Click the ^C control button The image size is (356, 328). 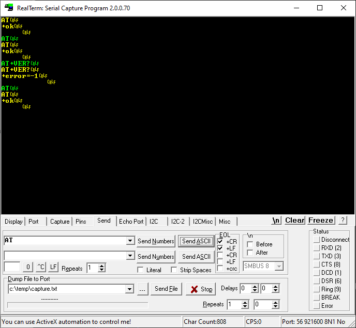click(41, 267)
